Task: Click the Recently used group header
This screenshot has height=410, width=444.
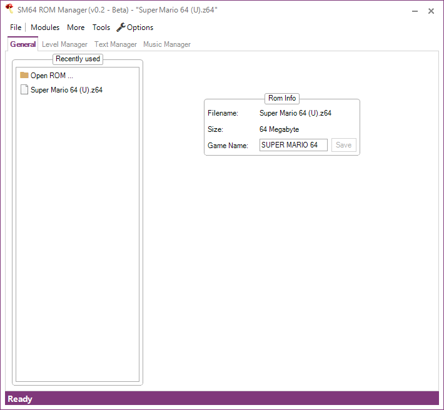Action: click(x=78, y=59)
